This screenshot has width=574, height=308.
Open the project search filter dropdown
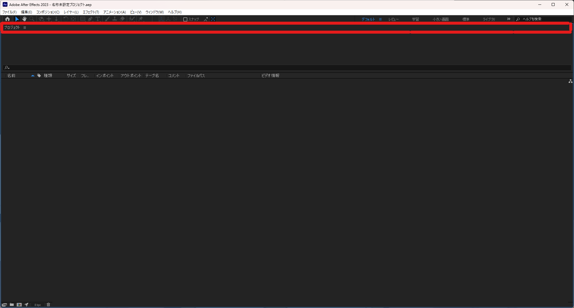(7, 68)
